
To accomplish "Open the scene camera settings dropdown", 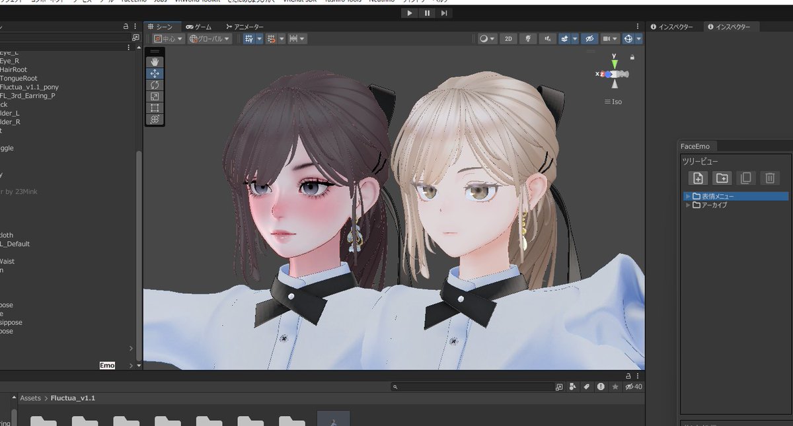I will [610, 39].
